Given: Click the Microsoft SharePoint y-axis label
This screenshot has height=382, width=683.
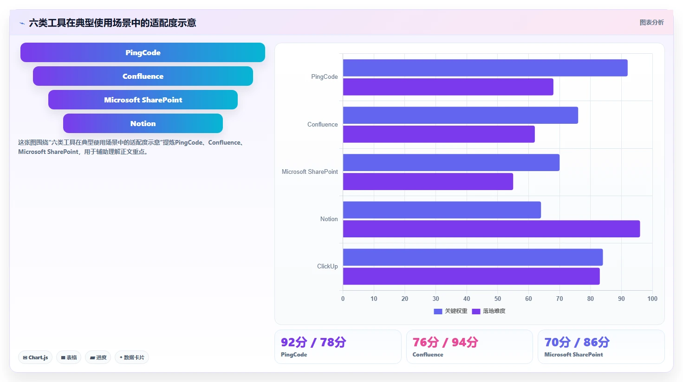Looking at the screenshot, I should coord(310,172).
